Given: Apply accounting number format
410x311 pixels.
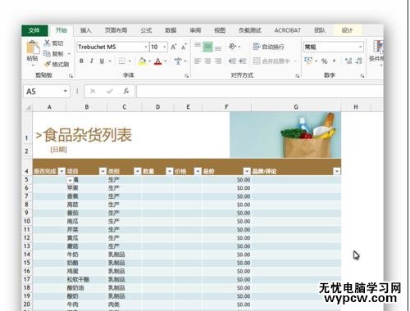Looking at the screenshot, I should pyautogui.click(x=308, y=61).
